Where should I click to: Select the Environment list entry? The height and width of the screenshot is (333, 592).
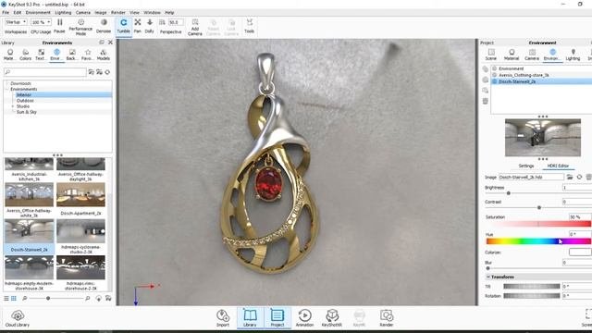click(x=512, y=68)
